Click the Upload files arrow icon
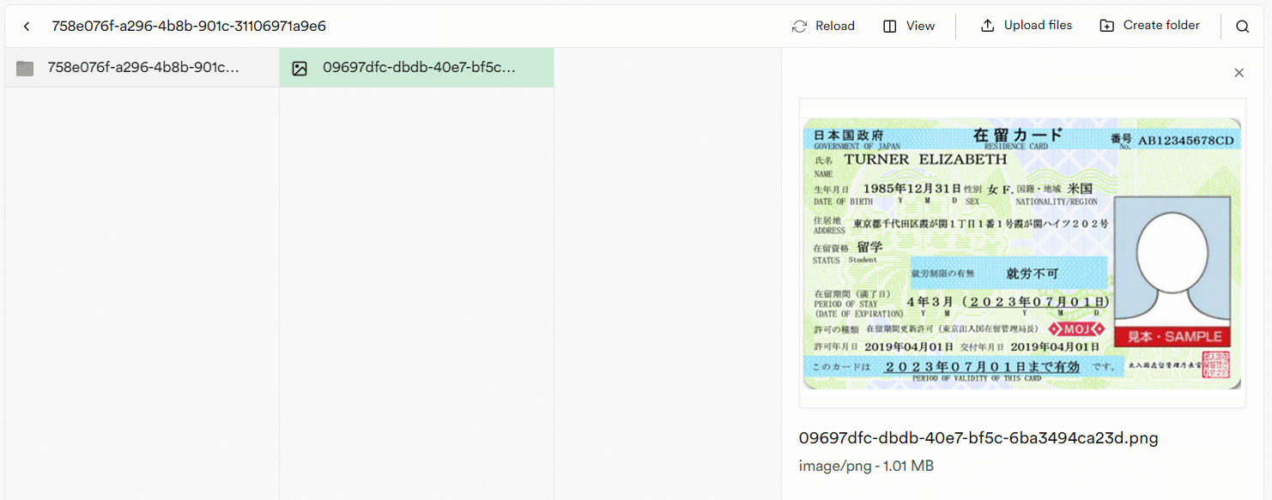Image resolution: width=1272 pixels, height=500 pixels. [x=988, y=26]
